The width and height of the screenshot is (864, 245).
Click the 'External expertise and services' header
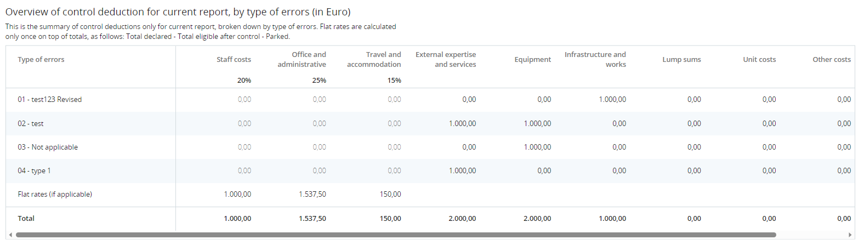446,59
